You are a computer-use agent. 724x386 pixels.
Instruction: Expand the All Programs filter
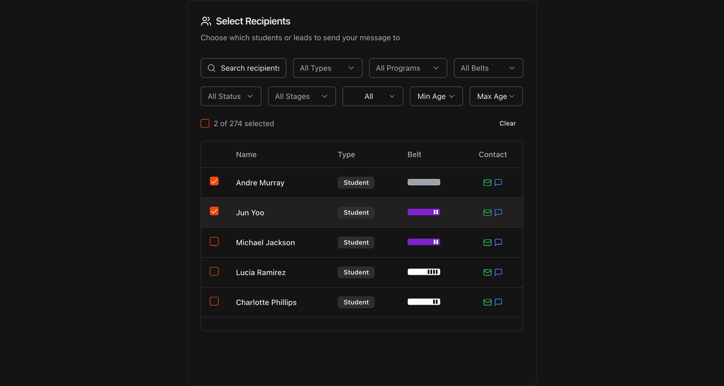click(x=408, y=68)
